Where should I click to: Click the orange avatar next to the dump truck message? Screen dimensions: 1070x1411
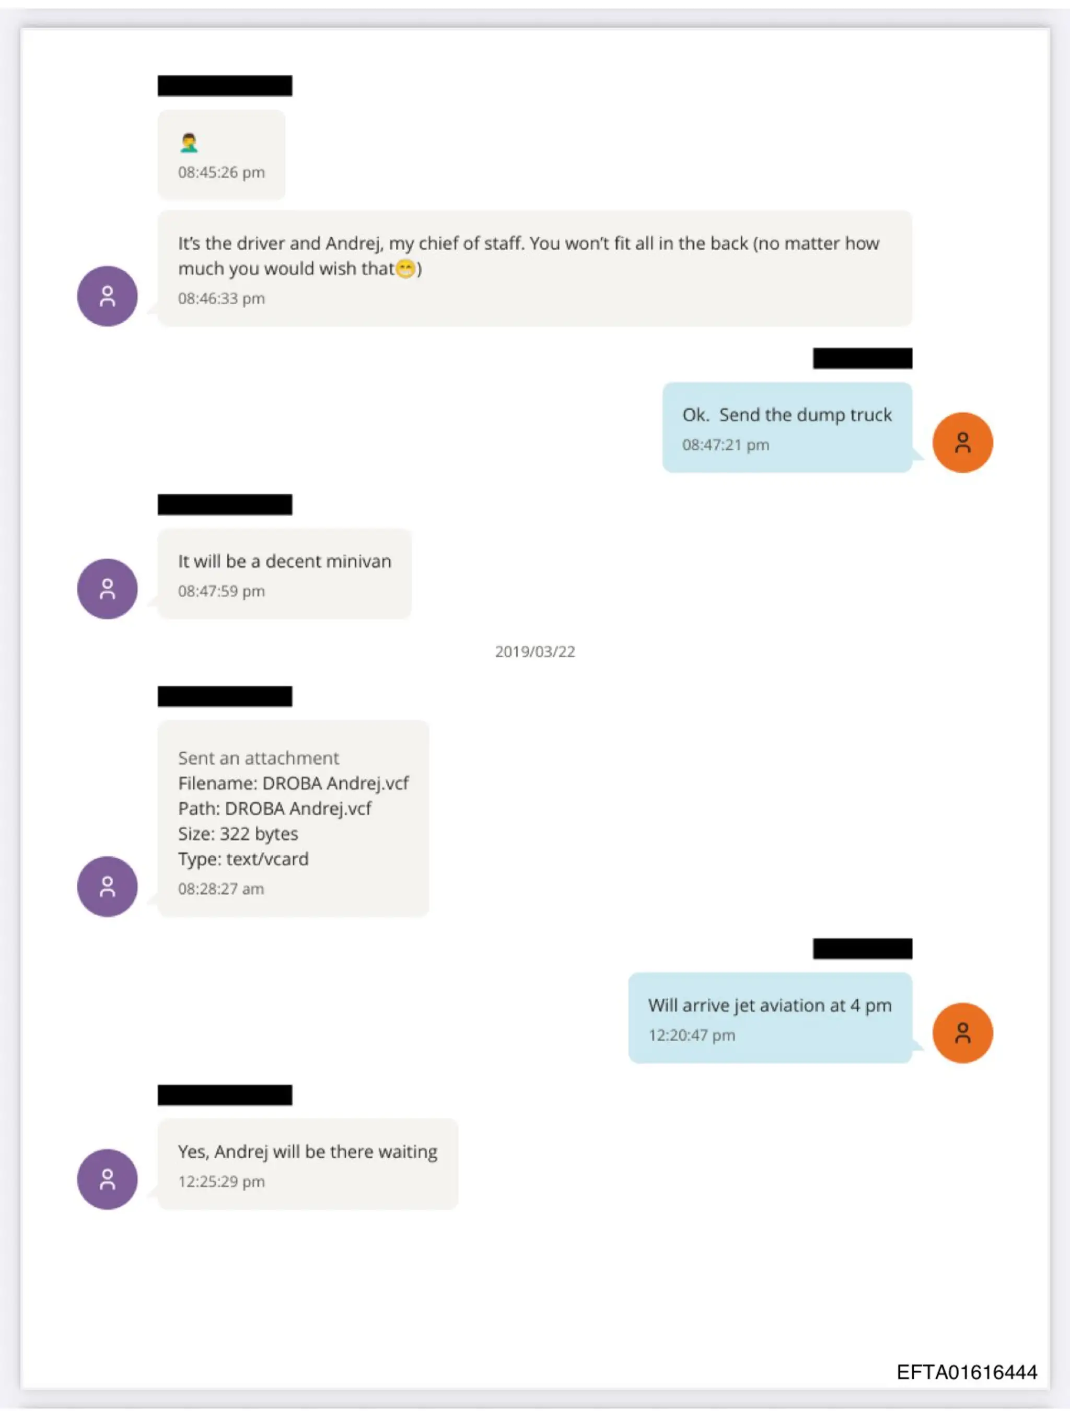point(962,442)
